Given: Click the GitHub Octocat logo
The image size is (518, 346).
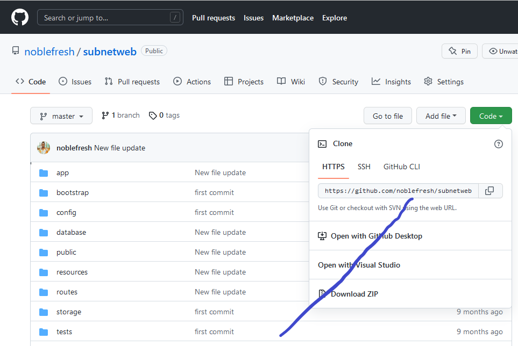Looking at the screenshot, I should (20, 17).
